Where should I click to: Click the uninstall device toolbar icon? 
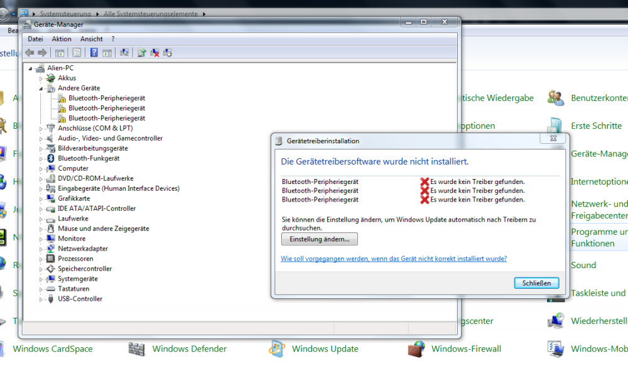pyautogui.click(x=154, y=53)
